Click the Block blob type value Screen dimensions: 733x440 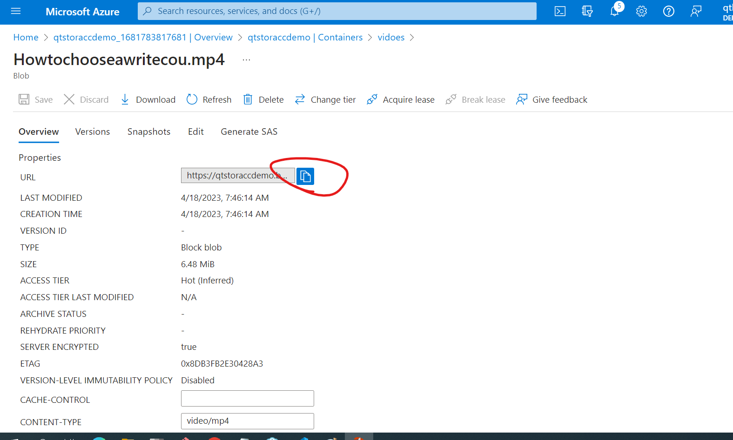click(202, 248)
